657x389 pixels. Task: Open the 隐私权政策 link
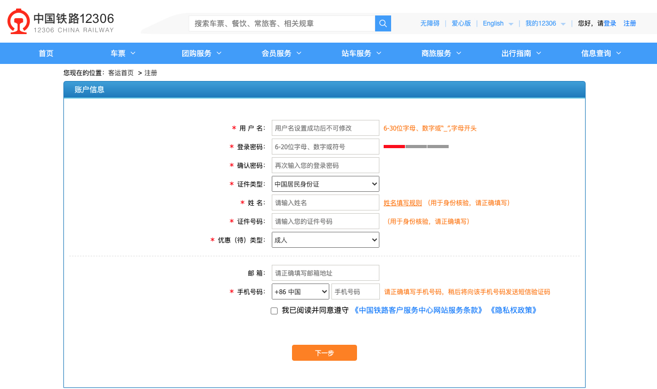(513, 310)
